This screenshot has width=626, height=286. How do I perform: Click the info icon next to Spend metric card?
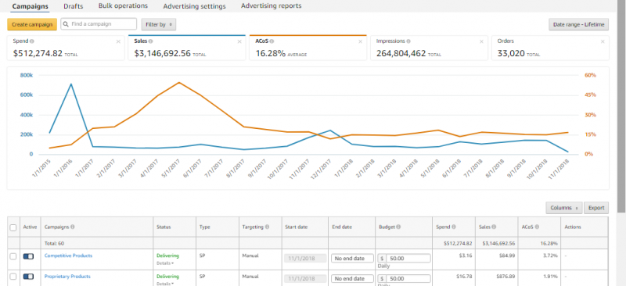32,41
